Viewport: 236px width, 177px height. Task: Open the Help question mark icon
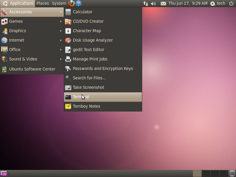tap(78, 4)
